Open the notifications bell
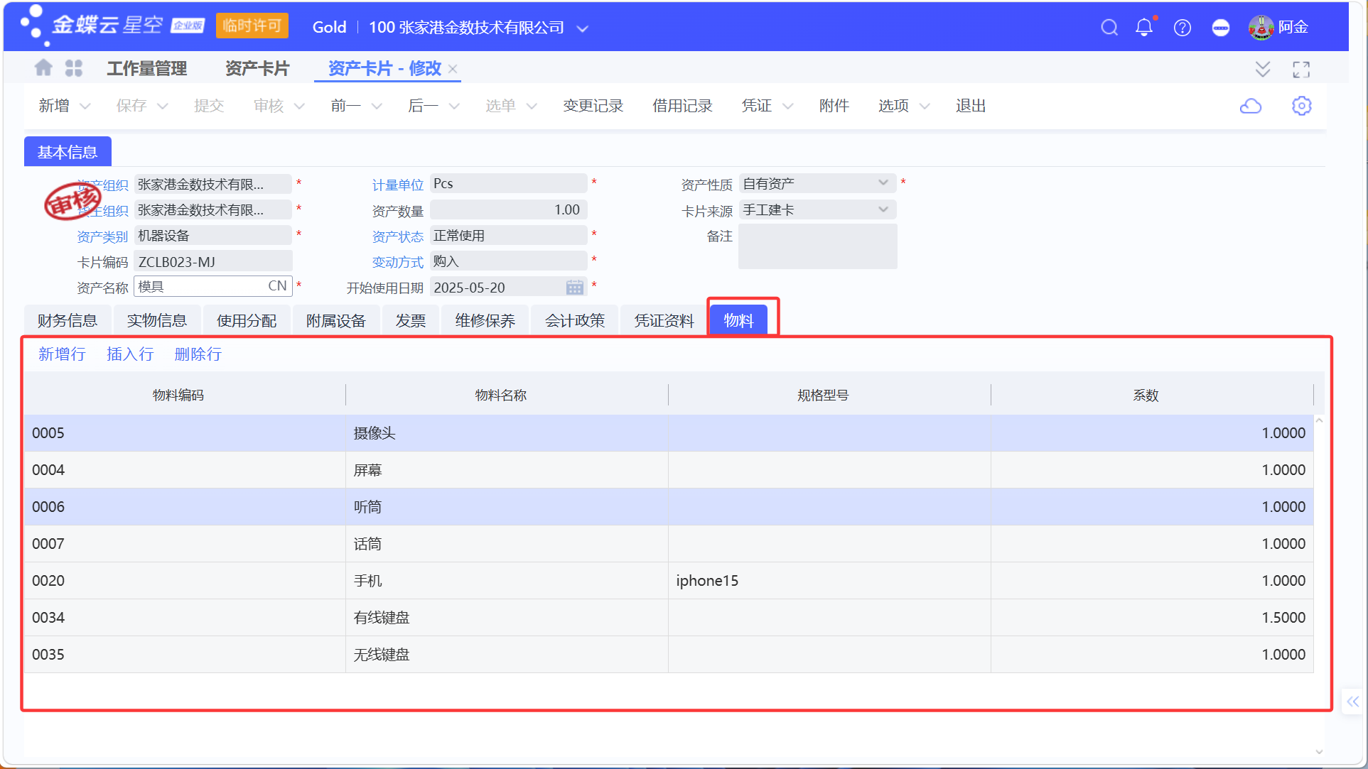1368x769 pixels. tap(1144, 28)
